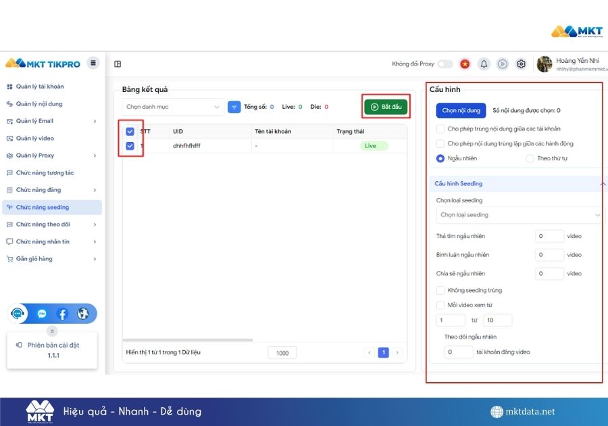Toggle the panel layout icon in the top bar
The image size is (608, 426).
click(118, 64)
